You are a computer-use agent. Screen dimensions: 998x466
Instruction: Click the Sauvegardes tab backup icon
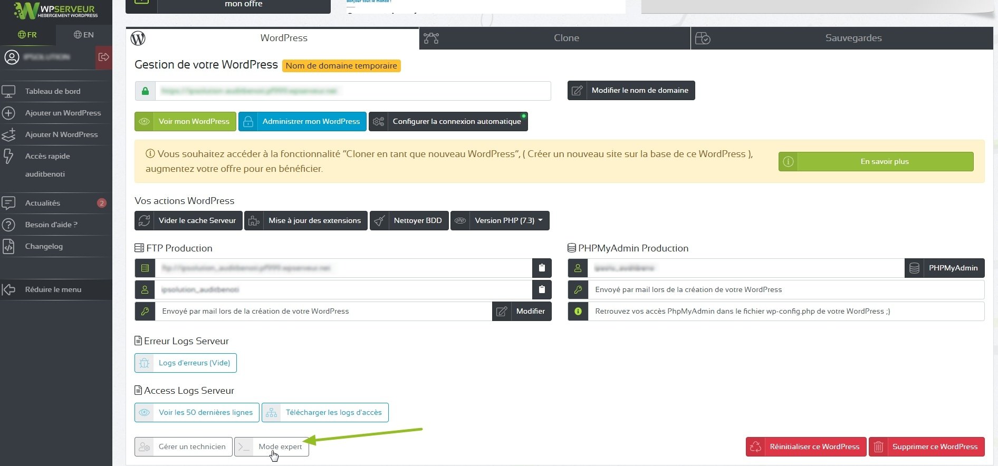pos(703,38)
